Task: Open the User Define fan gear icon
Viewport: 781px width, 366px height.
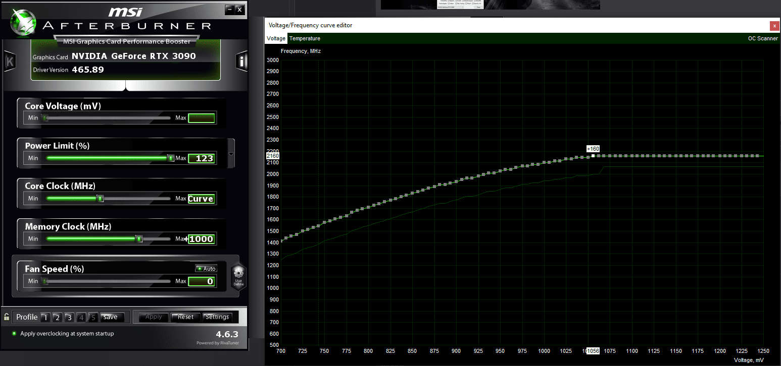Action: coord(238,276)
